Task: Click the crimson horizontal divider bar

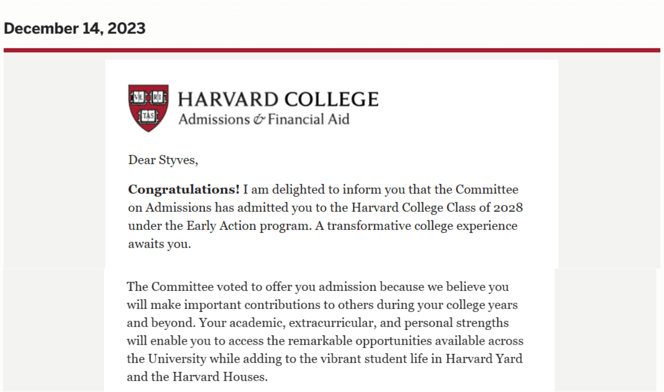Action: click(x=332, y=50)
